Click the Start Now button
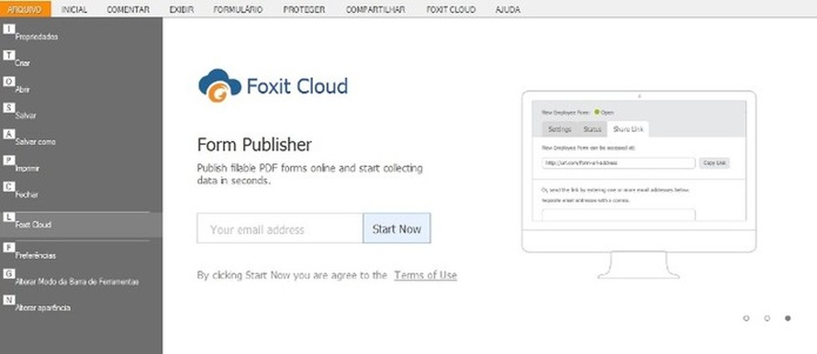The image size is (817, 354). tap(397, 229)
